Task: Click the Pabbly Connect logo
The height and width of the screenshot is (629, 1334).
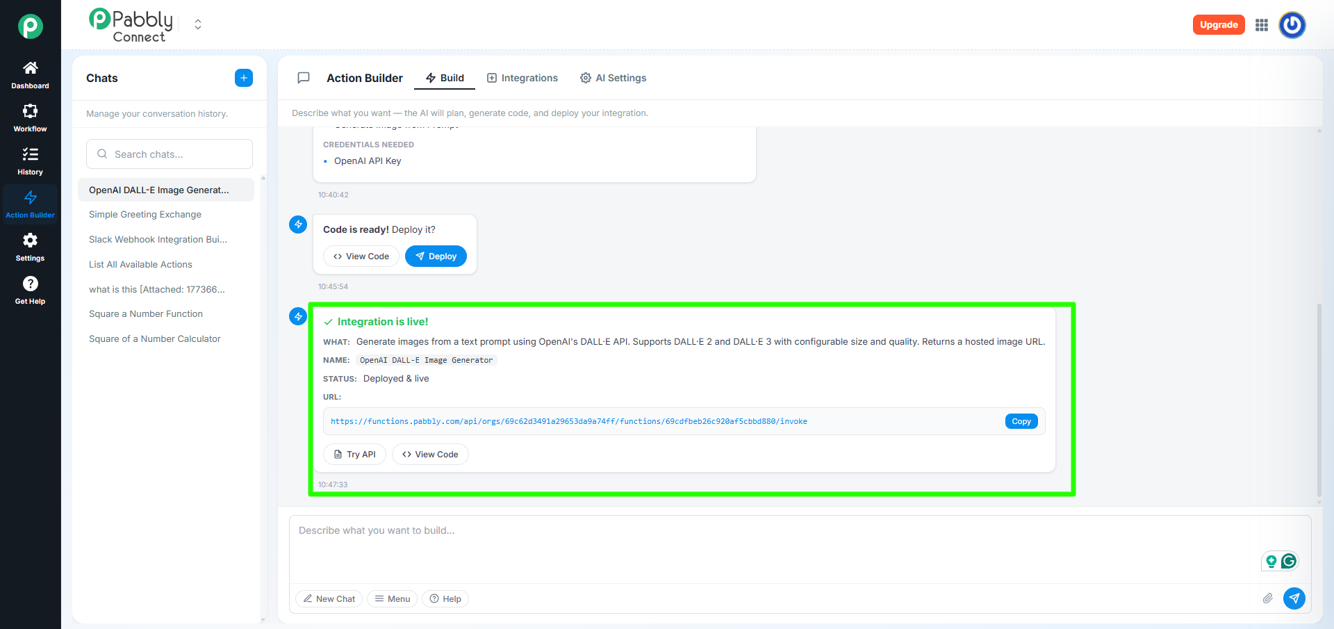Action: [131, 25]
